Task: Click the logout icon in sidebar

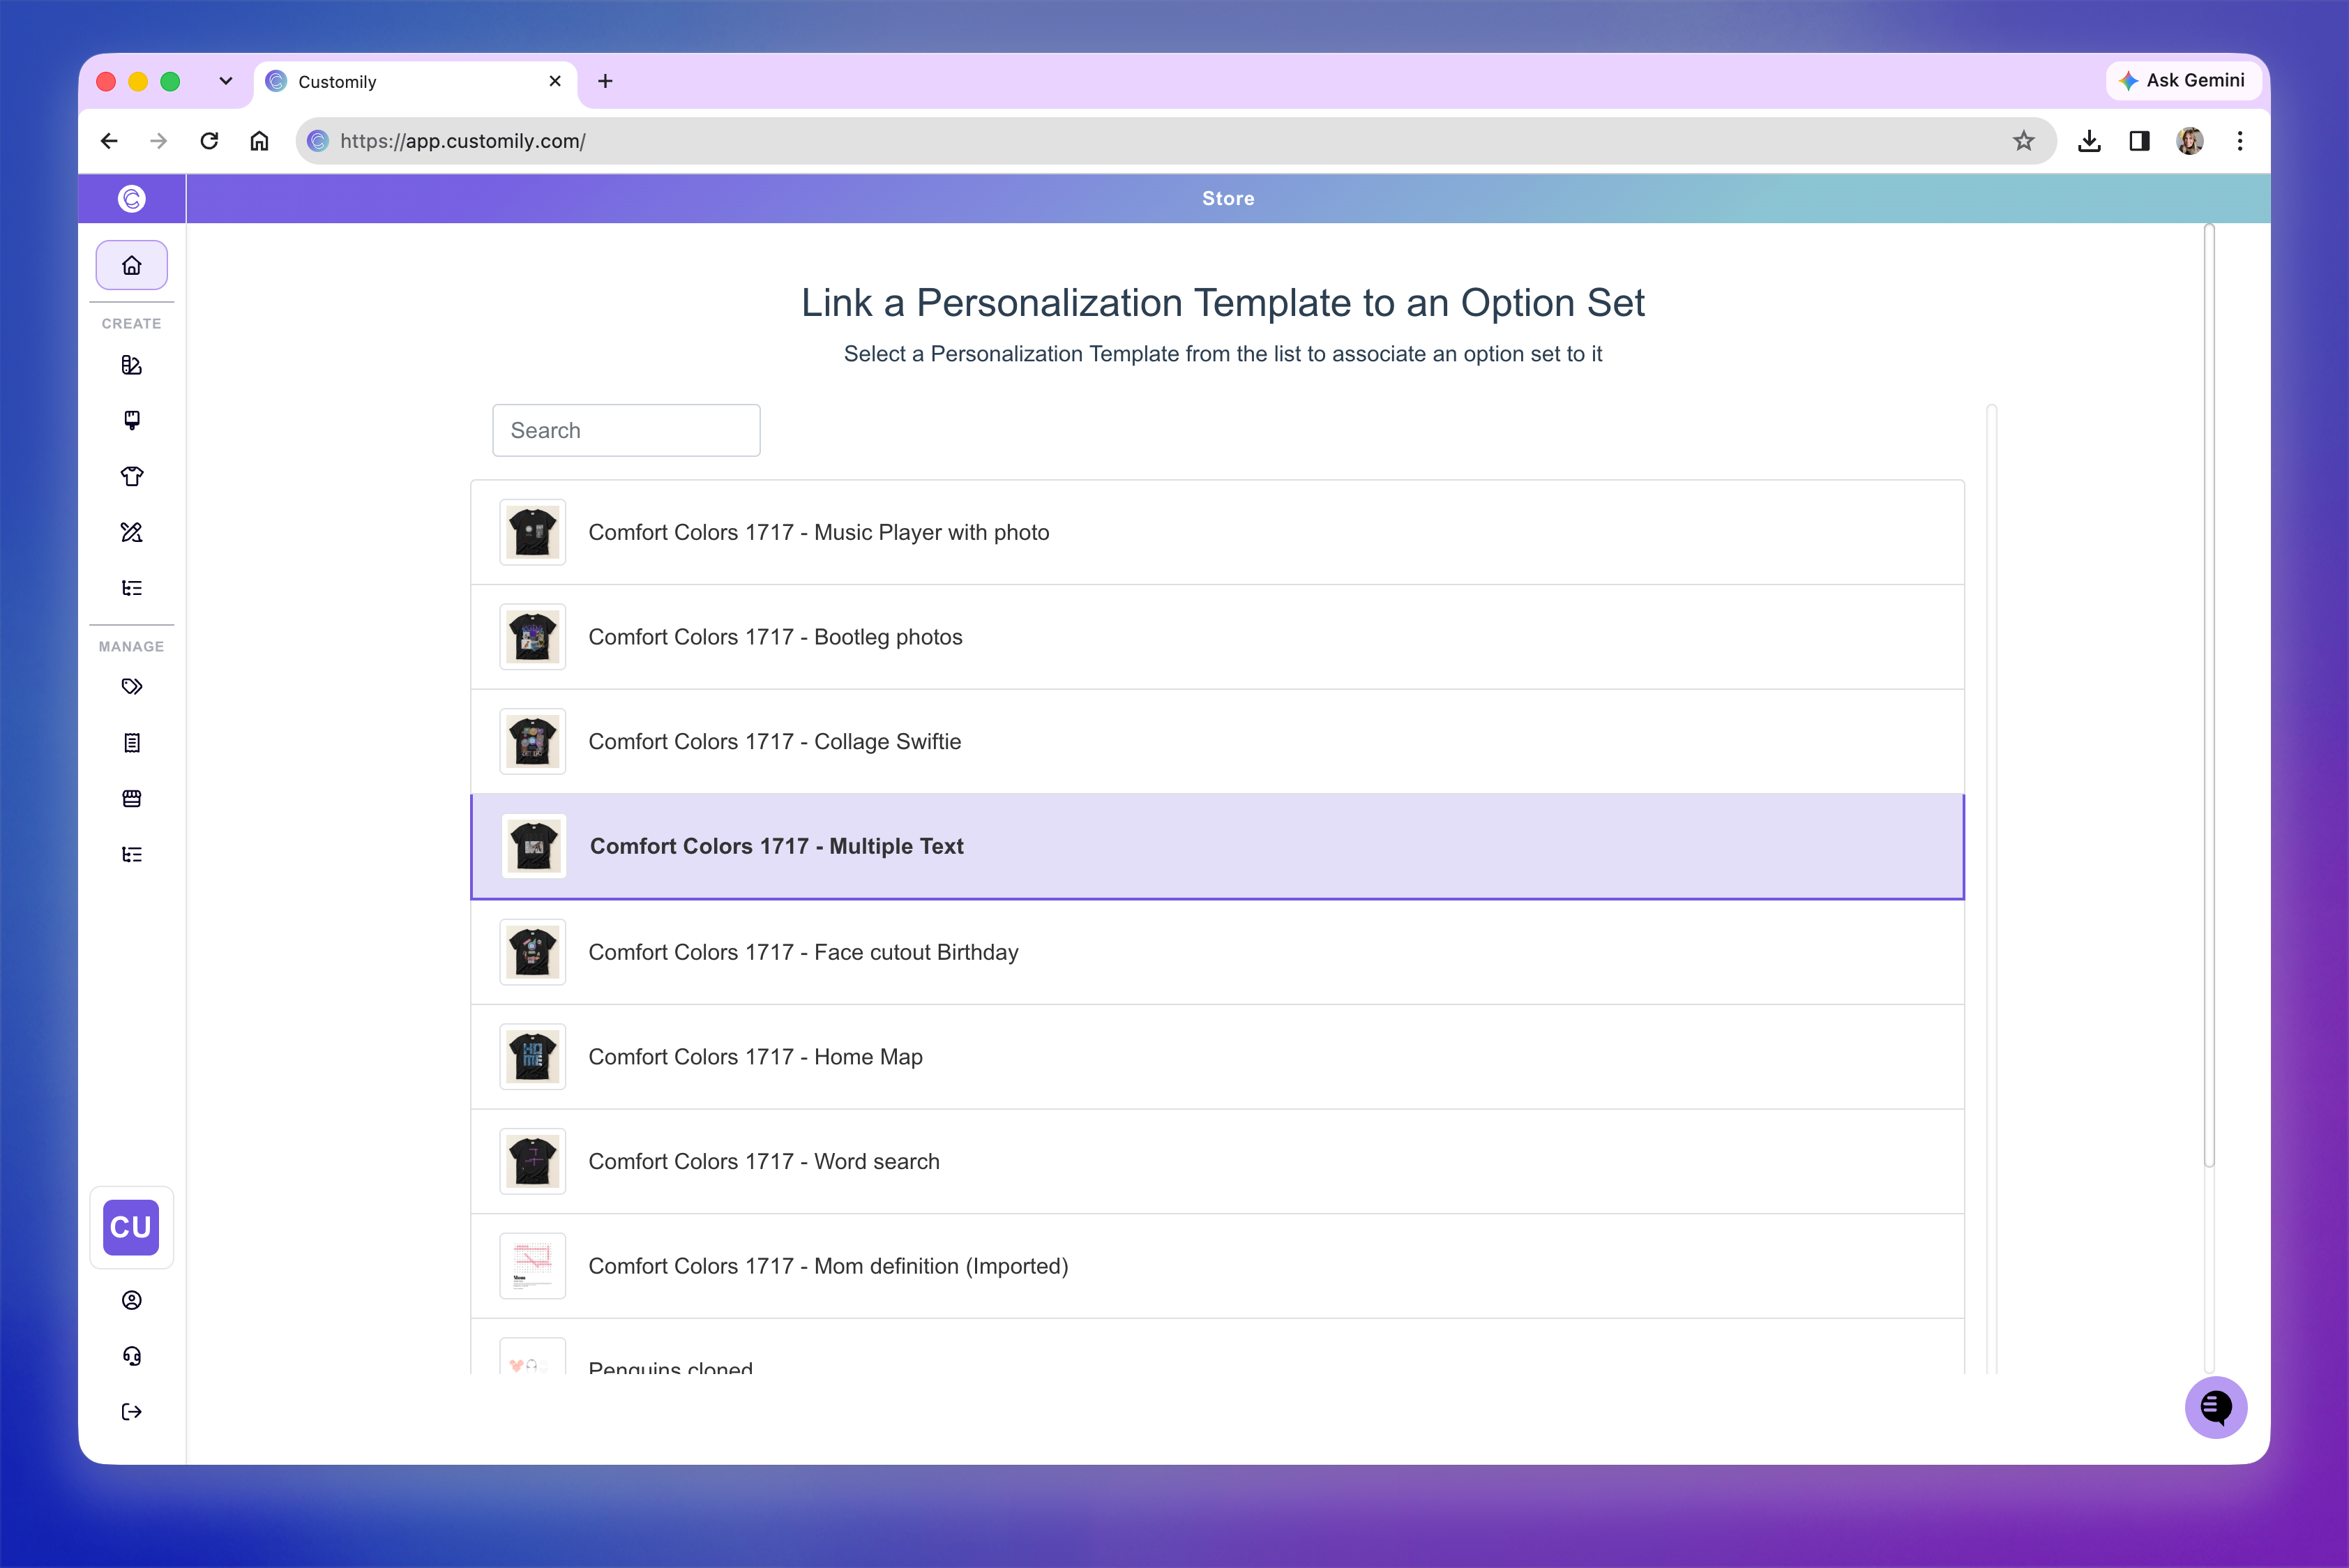Action: pyautogui.click(x=131, y=1412)
